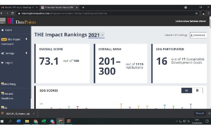The width and height of the screenshot is (211, 128).
Task: Expand the SDG Impact Dashboard arrow
Action: 26,39
